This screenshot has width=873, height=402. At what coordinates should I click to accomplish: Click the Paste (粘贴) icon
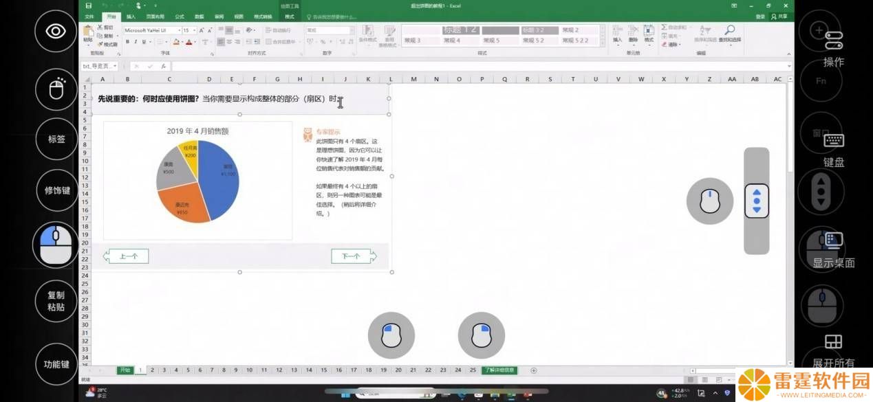[88, 32]
